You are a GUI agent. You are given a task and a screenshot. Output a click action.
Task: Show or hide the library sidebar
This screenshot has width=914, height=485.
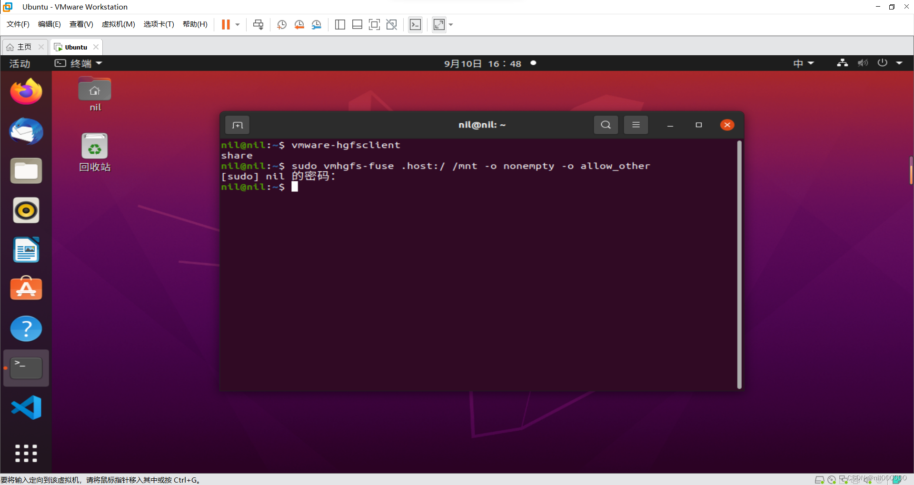340,24
